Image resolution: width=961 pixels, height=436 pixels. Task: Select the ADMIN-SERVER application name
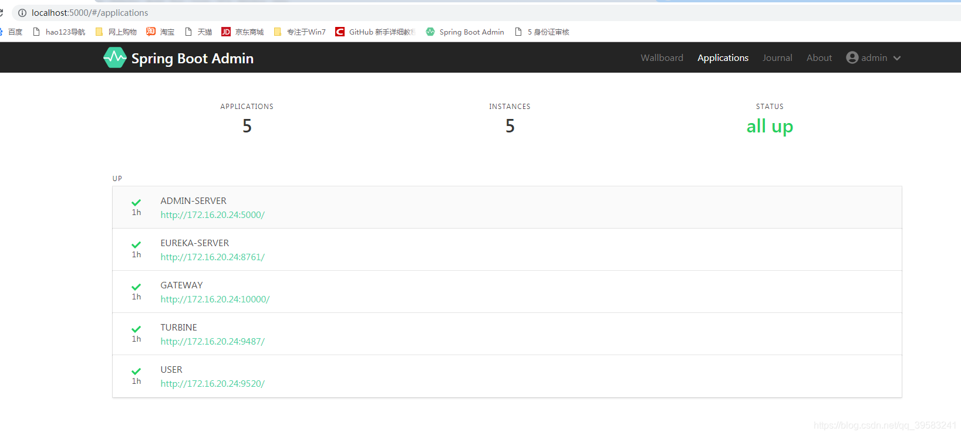coord(193,200)
